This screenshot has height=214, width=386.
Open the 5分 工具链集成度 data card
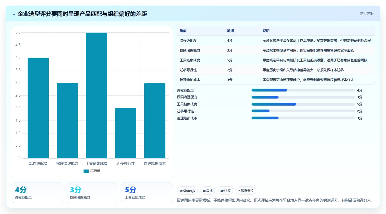(147, 193)
